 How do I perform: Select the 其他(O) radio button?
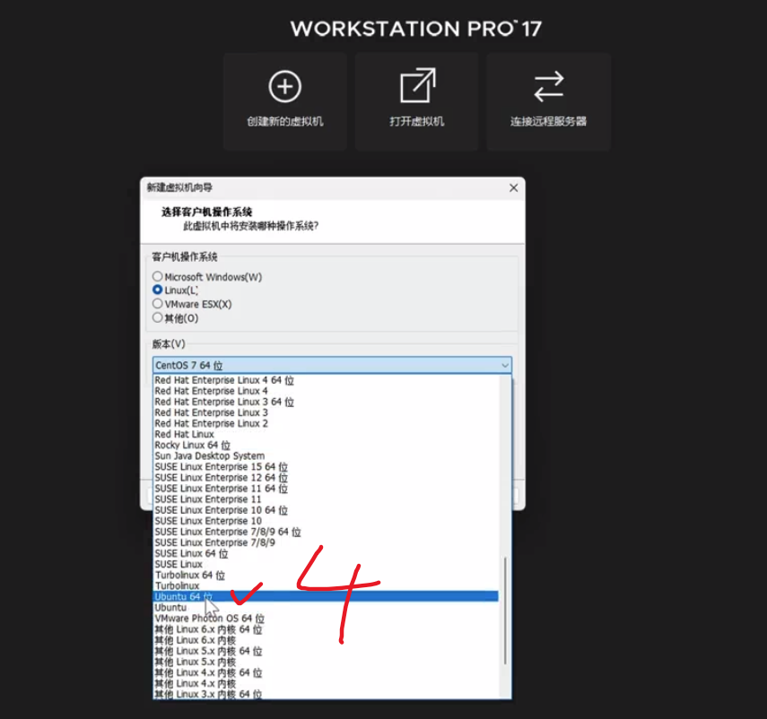[158, 317]
